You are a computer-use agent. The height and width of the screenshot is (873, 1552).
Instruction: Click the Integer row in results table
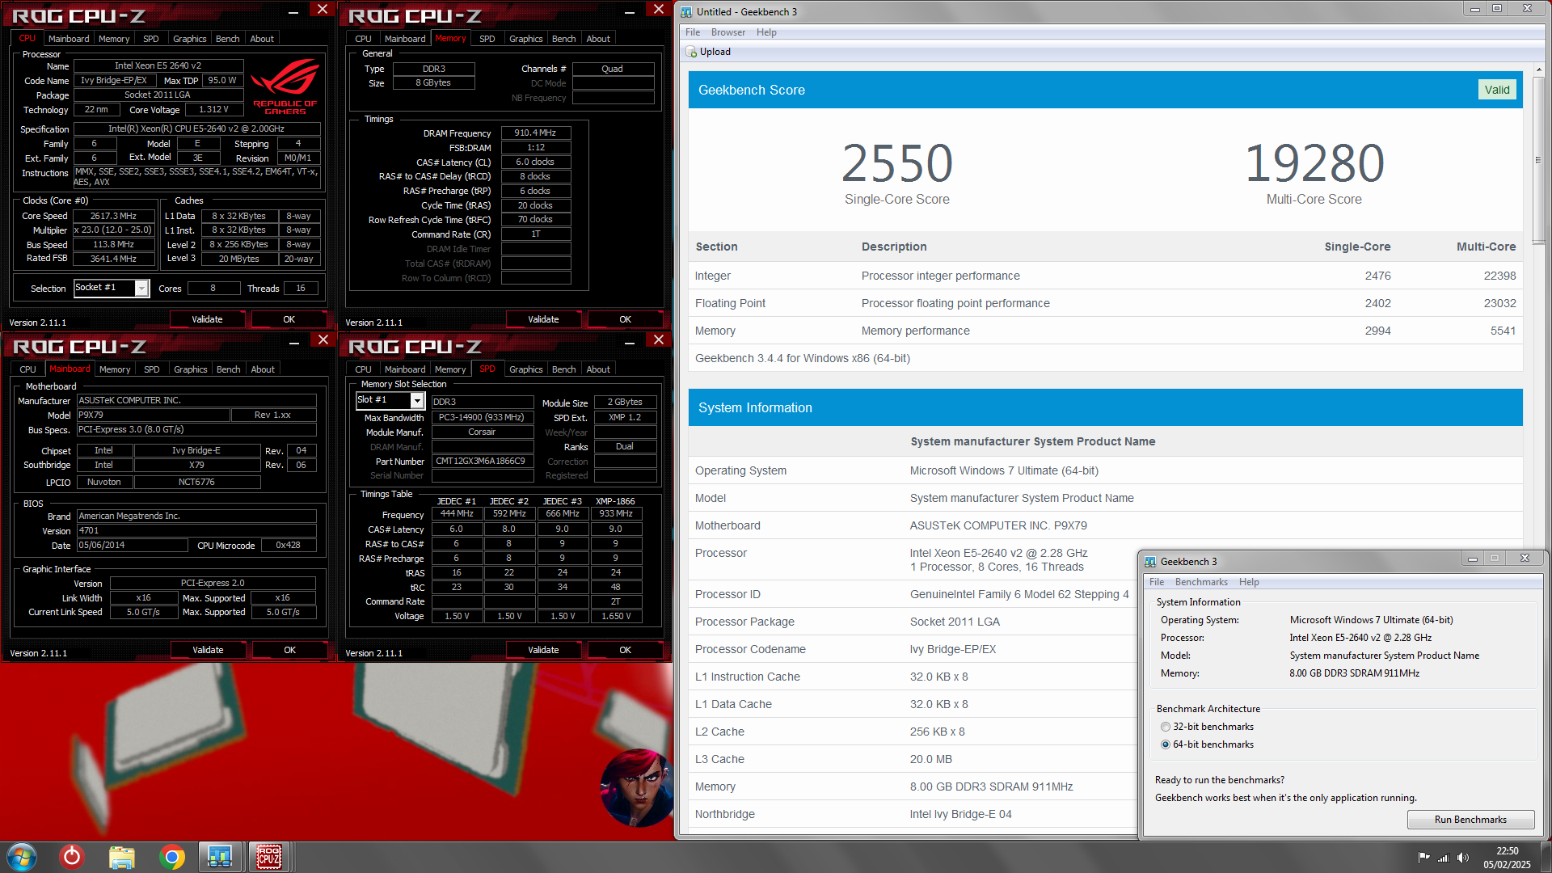pos(1105,276)
